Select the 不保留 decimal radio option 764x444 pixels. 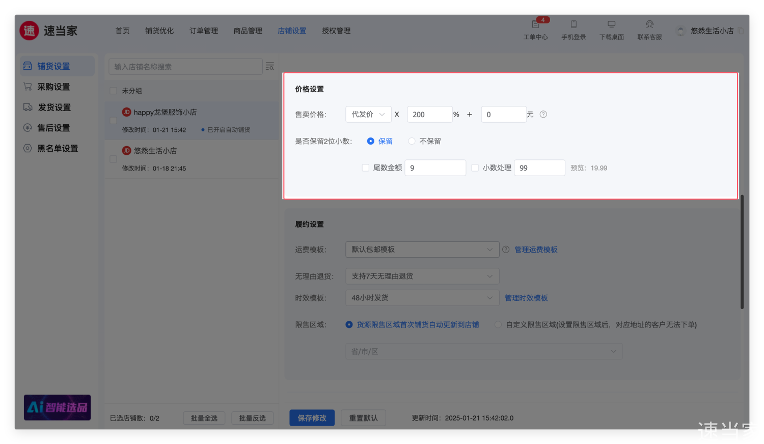point(412,141)
